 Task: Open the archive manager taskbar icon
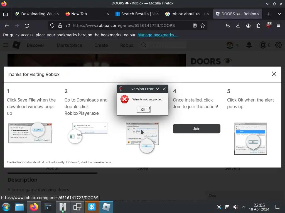(63, 207)
